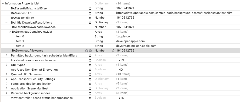Collapse the BADownloadDomainAllowList array
240x102 pixels.
click(10, 32)
